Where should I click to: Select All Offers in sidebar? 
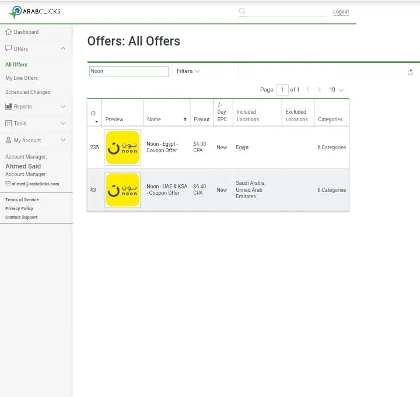click(x=16, y=65)
